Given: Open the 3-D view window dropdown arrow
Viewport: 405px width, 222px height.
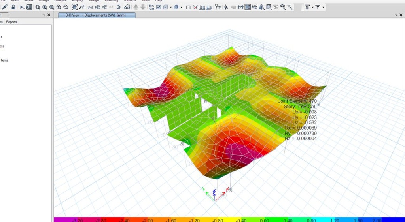Looking at the screenshot, I should (x=396, y=15).
